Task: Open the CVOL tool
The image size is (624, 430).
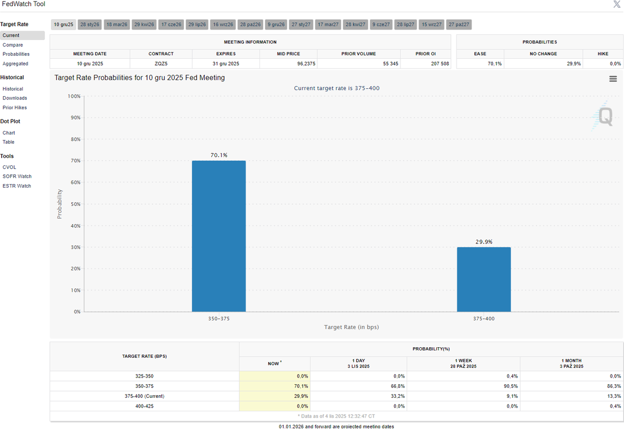Action: [x=9, y=167]
